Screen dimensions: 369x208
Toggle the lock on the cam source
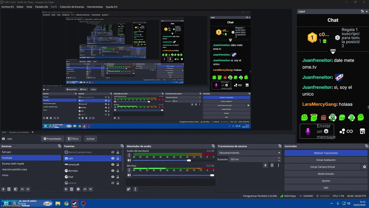118,158
